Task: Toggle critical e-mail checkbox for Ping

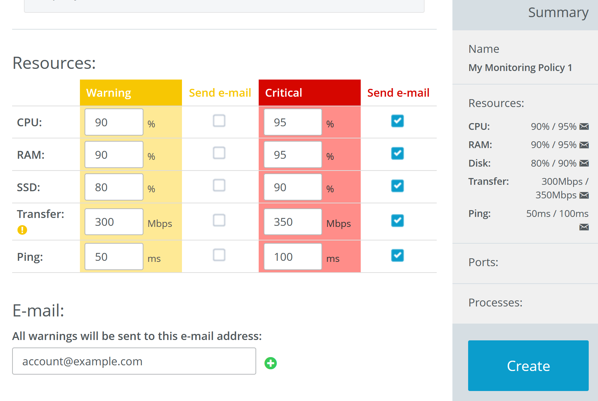Action: point(397,255)
